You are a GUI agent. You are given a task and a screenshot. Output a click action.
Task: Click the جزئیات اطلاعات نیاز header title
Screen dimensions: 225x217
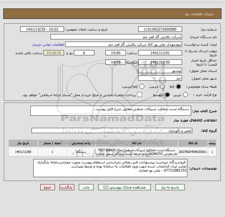(x=199, y=14)
